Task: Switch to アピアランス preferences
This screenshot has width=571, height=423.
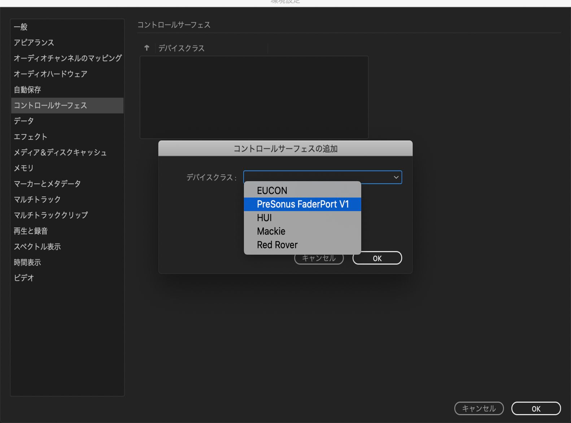Action: point(67,43)
